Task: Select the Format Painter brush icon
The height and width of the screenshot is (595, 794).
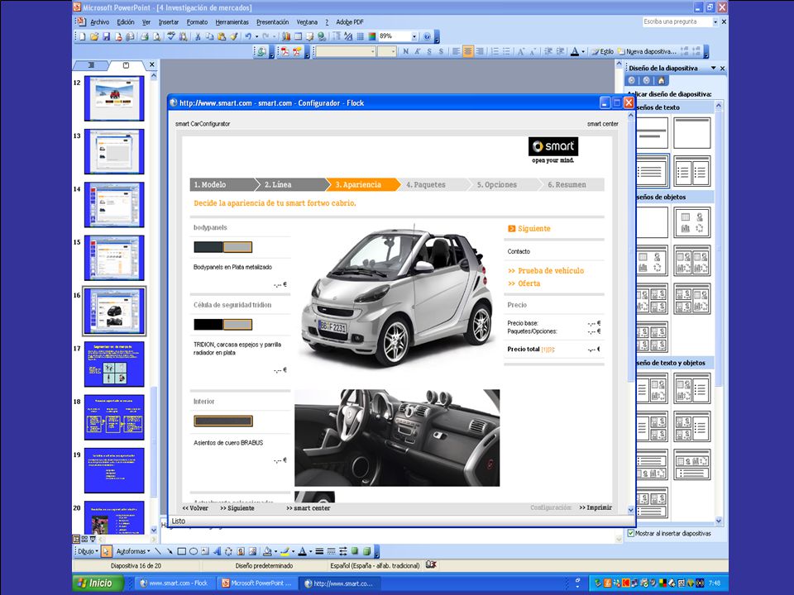Action: click(234, 36)
